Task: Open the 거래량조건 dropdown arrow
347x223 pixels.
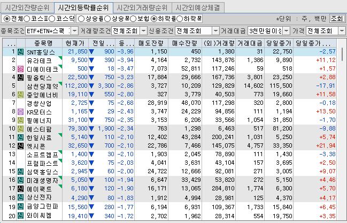Action: (144, 31)
